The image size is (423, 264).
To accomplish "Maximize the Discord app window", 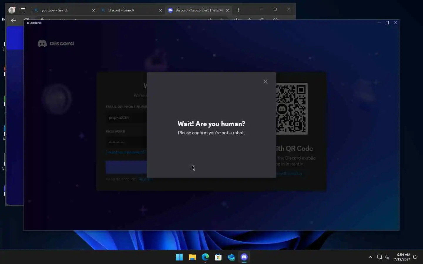I will (x=387, y=23).
